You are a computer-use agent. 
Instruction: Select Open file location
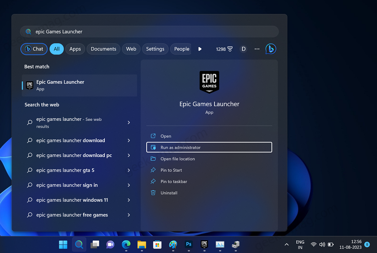point(209,159)
